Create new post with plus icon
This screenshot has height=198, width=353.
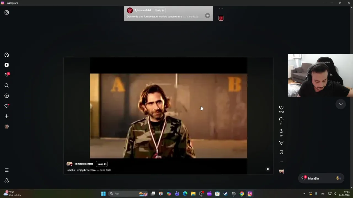(x=7, y=116)
